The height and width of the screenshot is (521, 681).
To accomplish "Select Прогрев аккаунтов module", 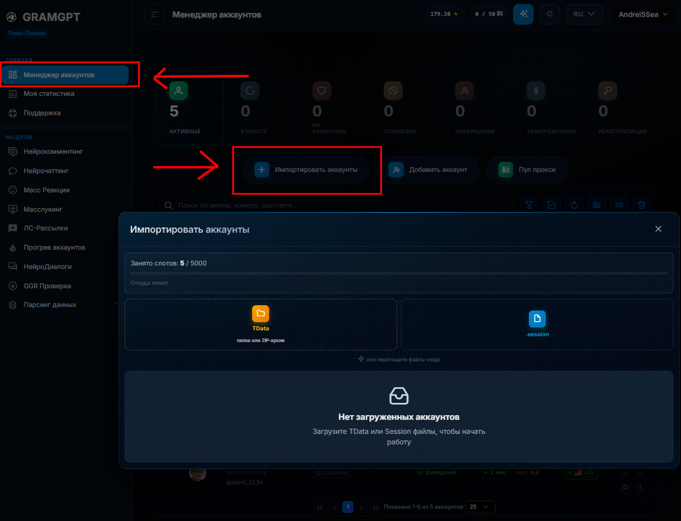I will (65, 247).
